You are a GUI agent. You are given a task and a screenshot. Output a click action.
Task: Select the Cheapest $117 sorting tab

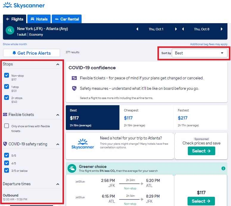pos(146,117)
